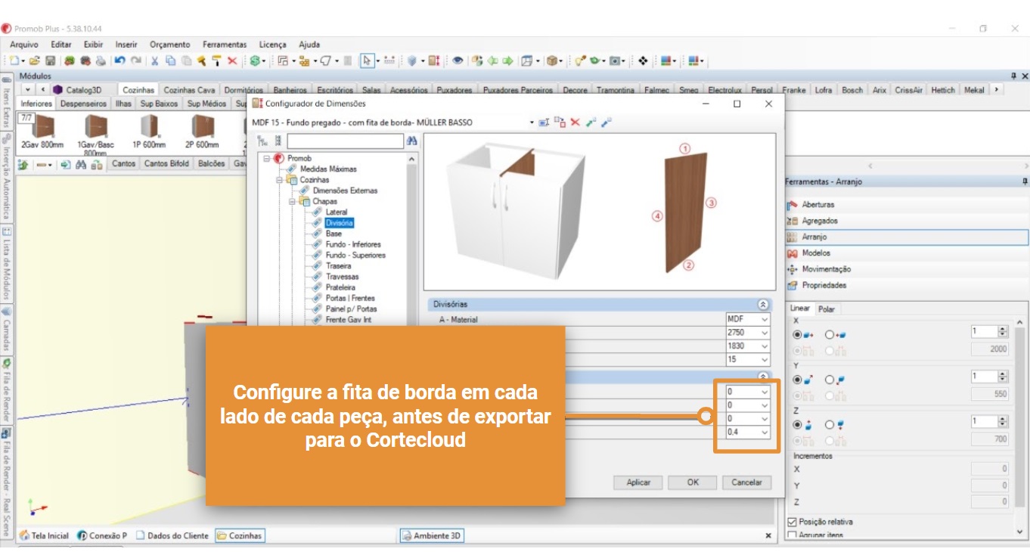Viewport: 1030px width, 552px height.
Task: Click the light bulb lighting icon
Action: 580,60
